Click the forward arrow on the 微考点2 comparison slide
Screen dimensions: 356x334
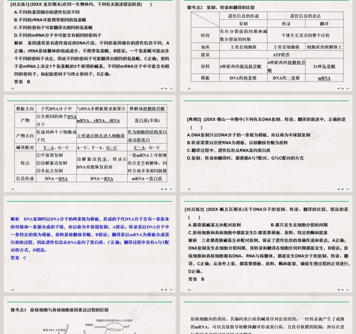343,89
